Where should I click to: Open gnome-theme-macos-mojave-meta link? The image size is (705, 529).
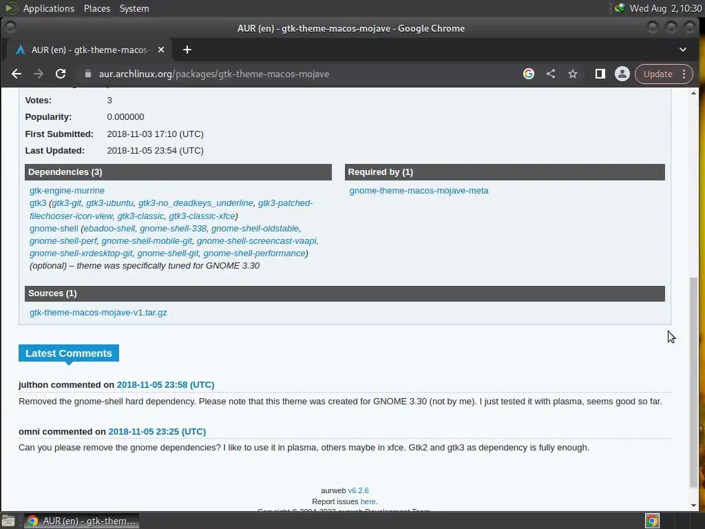pyautogui.click(x=419, y=191)
